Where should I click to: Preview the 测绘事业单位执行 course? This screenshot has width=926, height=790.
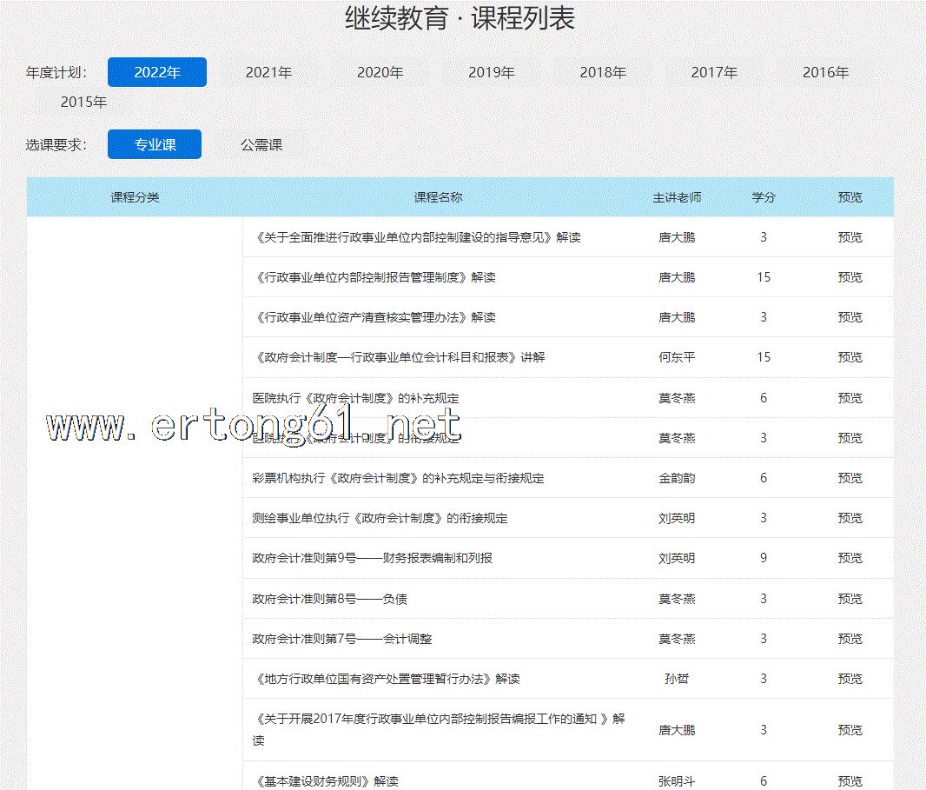(x=850, y=518)
